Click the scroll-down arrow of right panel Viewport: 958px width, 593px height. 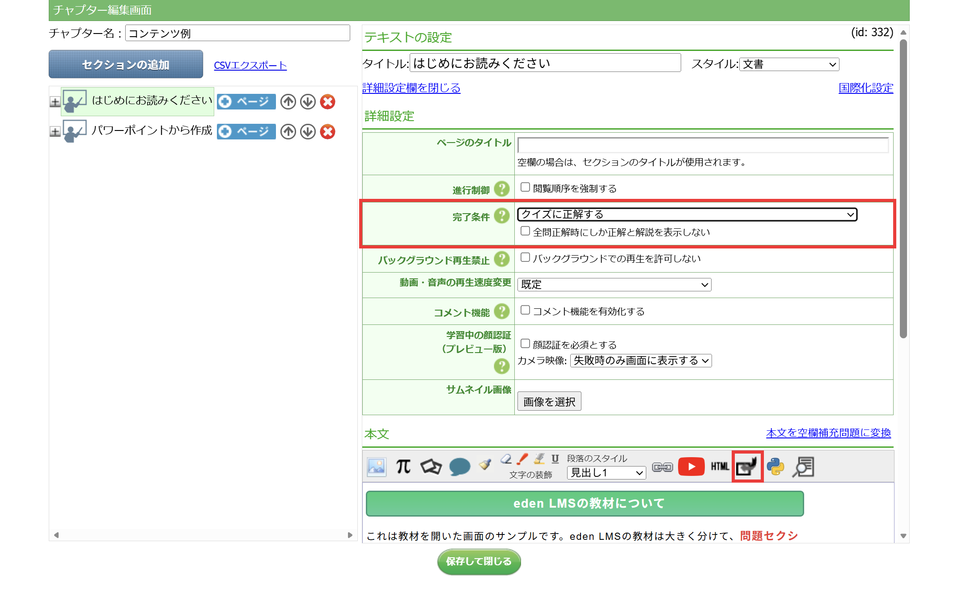(903, 536)
